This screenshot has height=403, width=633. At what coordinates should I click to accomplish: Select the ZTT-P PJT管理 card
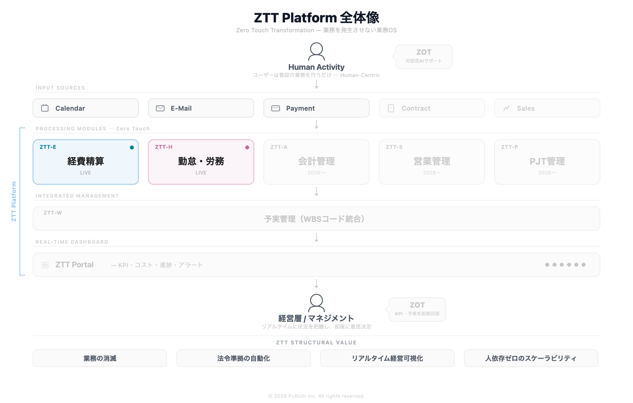(547, 162)
